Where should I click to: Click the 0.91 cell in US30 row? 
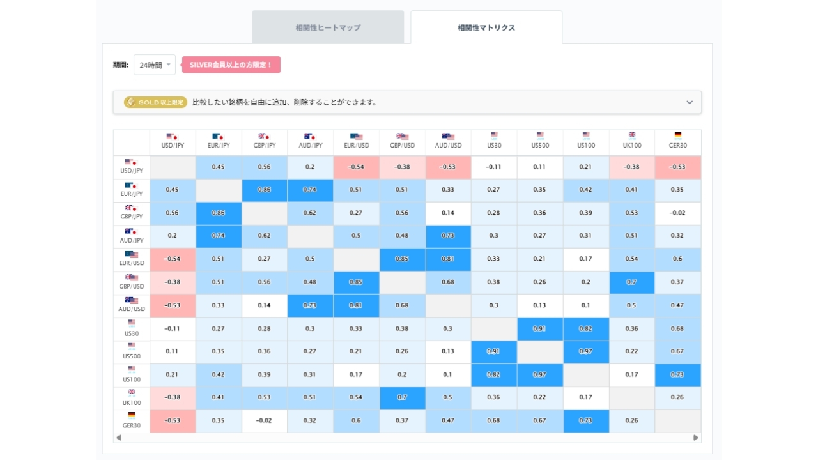[540, 329]
